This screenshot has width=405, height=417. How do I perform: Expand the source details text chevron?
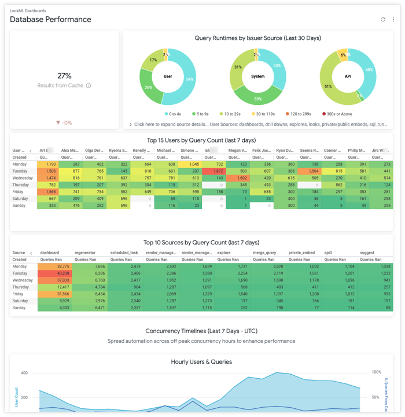pyautogui.click(x=131, y=125)
